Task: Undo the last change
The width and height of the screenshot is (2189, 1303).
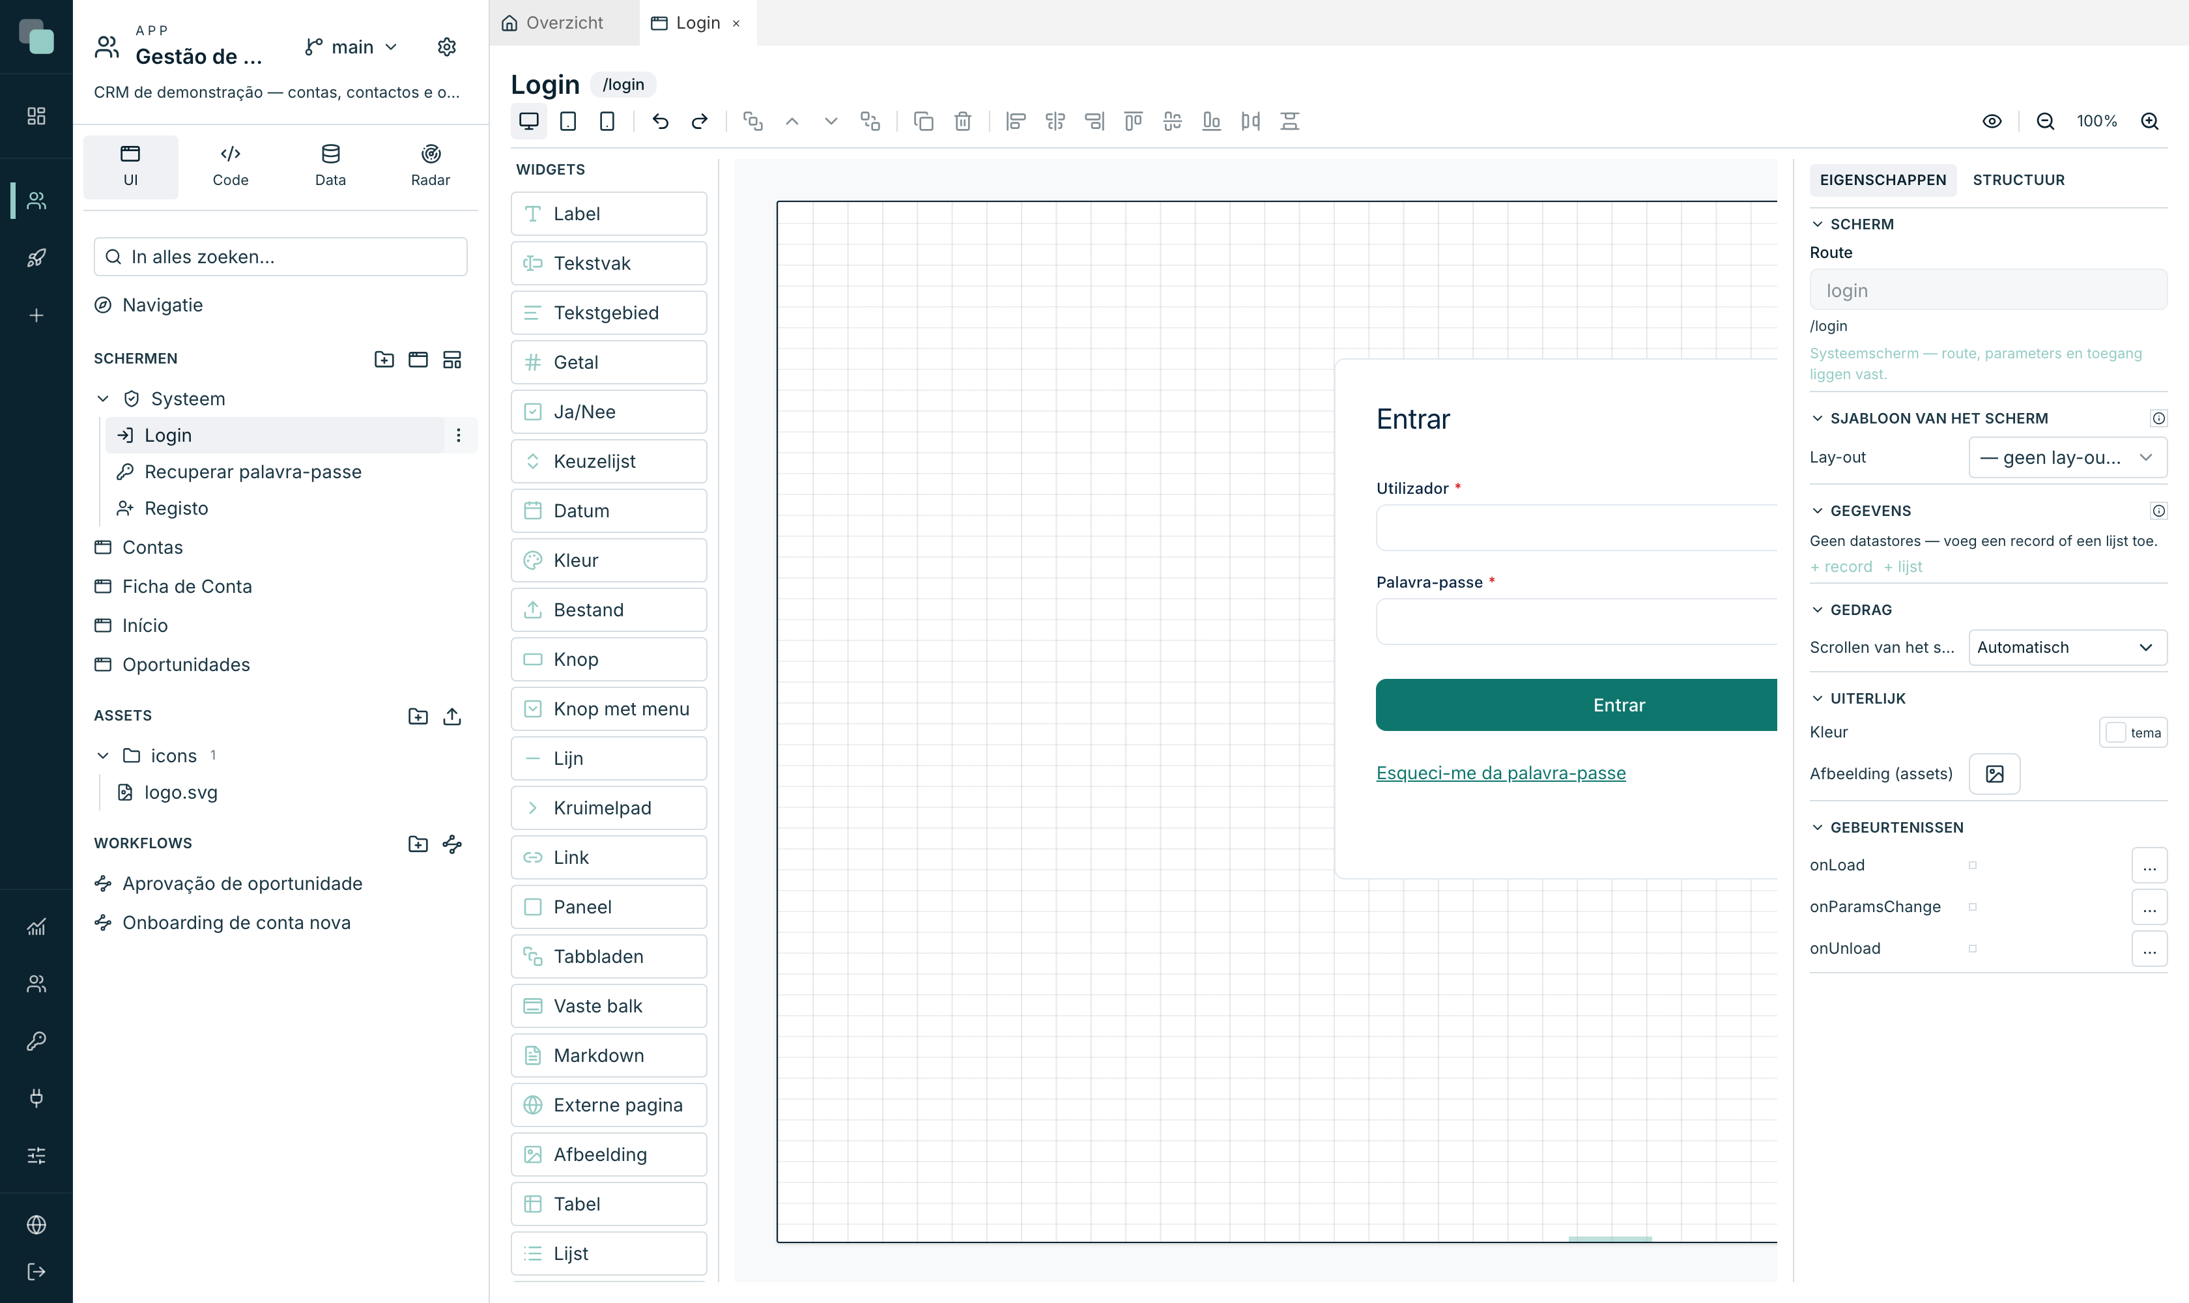Action: (661, 121)
